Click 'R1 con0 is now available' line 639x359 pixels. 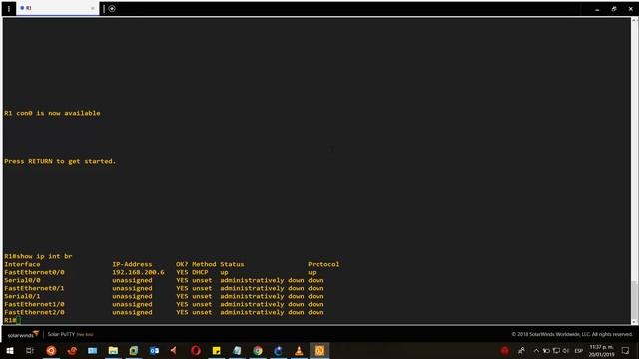52,113
